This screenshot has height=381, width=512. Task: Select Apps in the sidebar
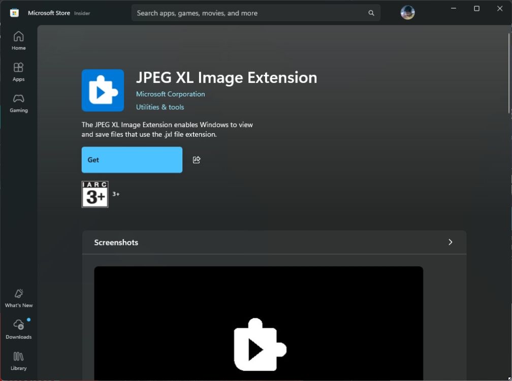click(x=18, y=72)
